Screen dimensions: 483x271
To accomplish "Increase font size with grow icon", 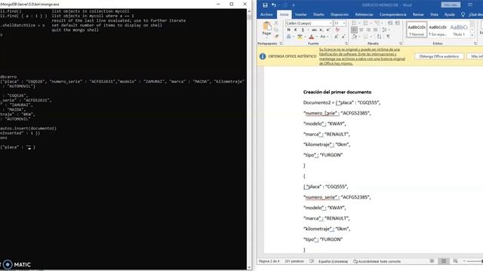I will pos(336,37).
